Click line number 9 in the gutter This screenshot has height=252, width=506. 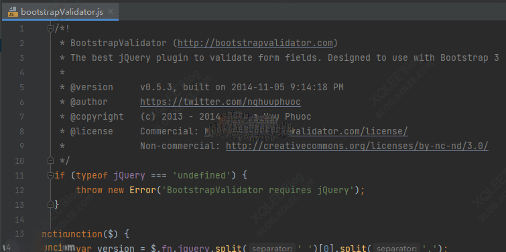(21, 146)
